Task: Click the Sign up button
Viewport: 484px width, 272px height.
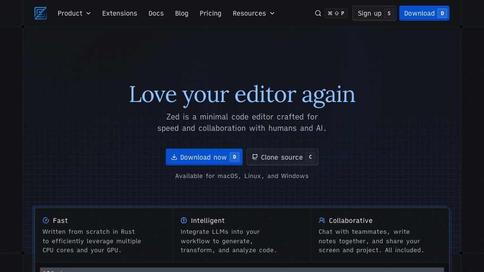Action: 374,13
